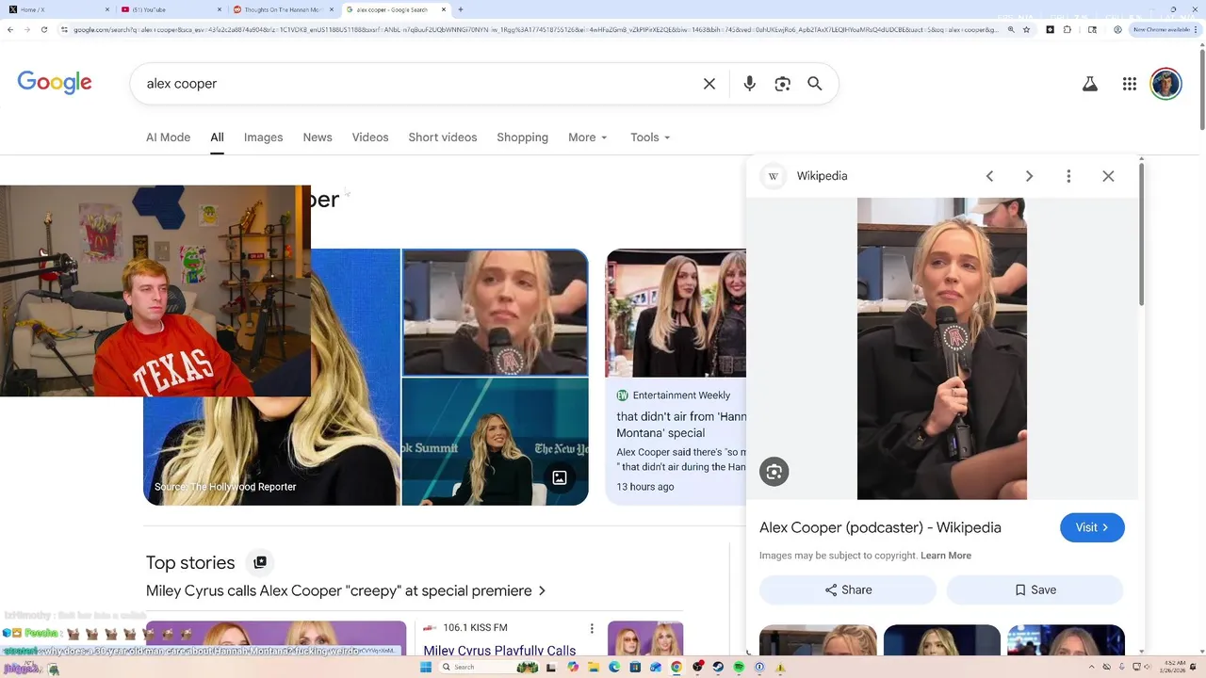The image size is (1206, 678).
Task: Search inside image with the Lens circle icon
Action: tap(774, 472)
